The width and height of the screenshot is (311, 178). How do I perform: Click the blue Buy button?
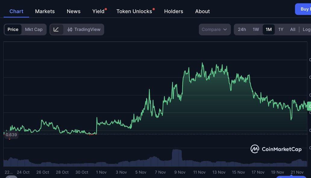(304, 9)
